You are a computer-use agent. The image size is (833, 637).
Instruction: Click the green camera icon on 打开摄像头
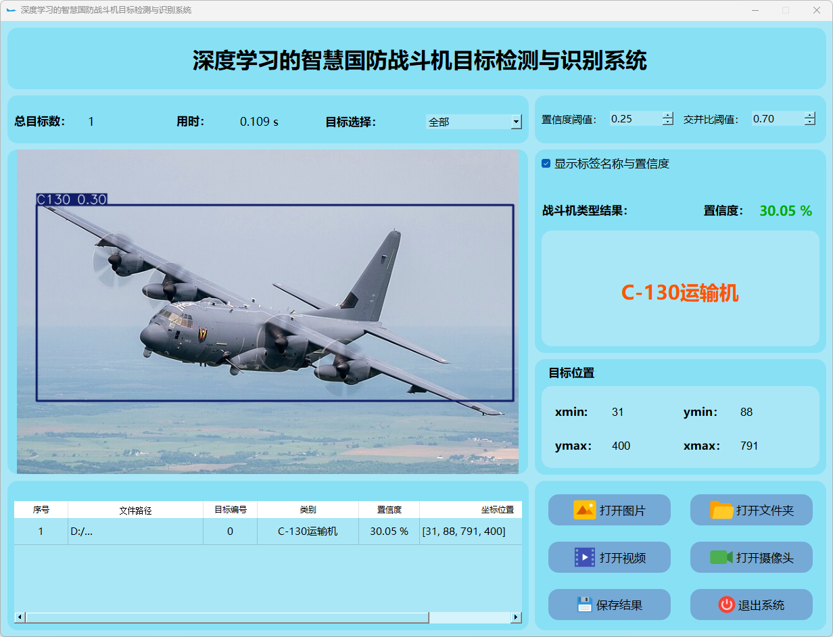coord(721,557)
